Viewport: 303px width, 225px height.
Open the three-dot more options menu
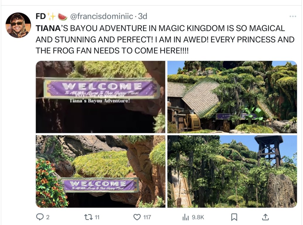tap(293, 16)
